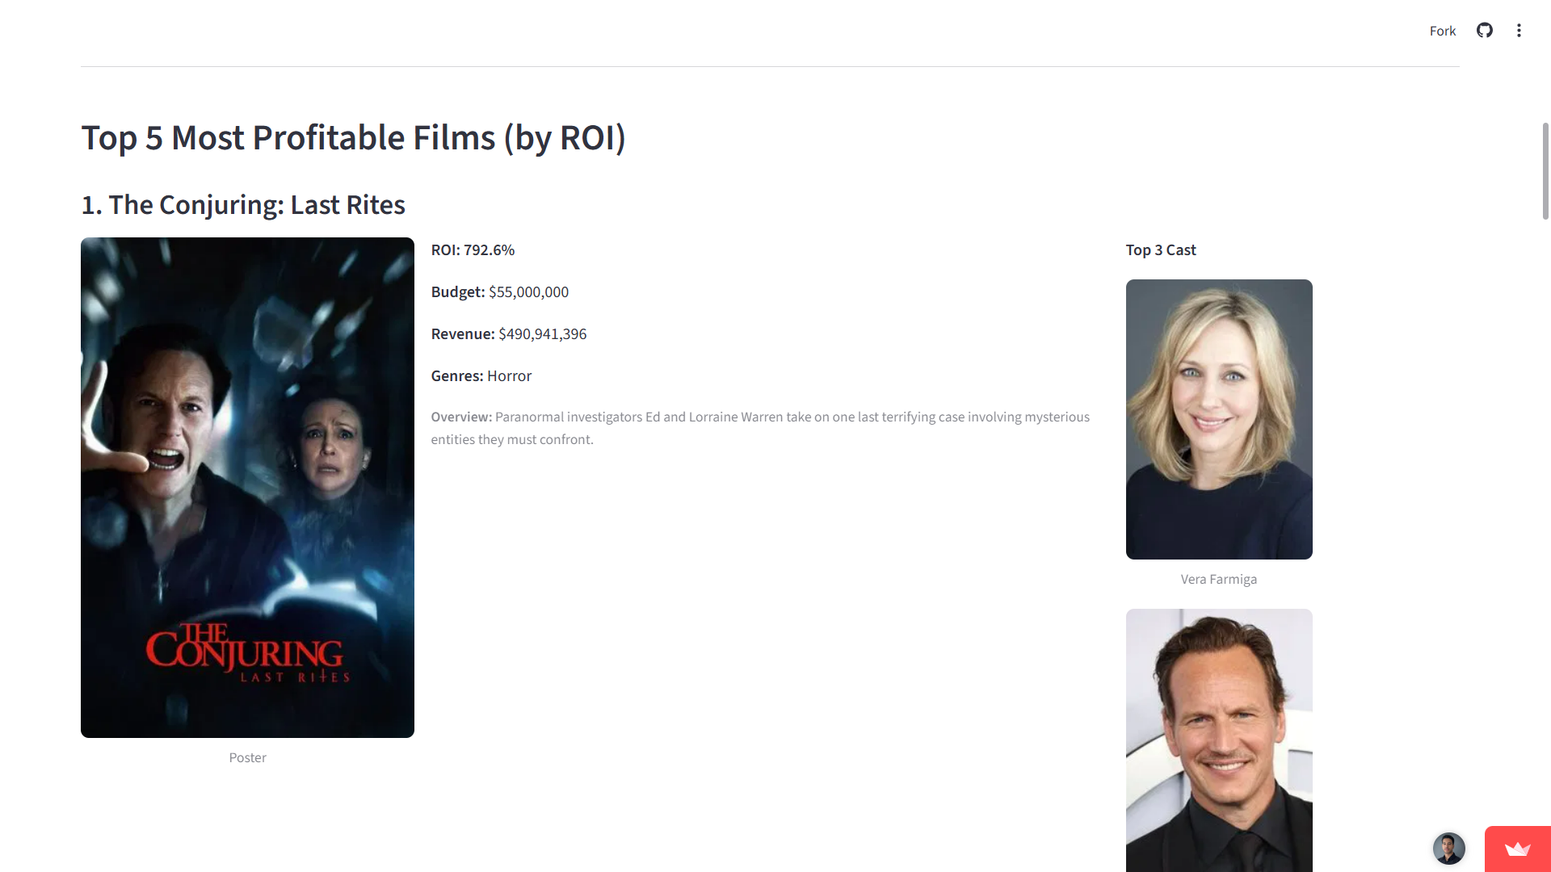Click the '1. The Conjuring: Last Rites' subheading
The height and width of the screenshot is (872, 1551).
[243, 205]
